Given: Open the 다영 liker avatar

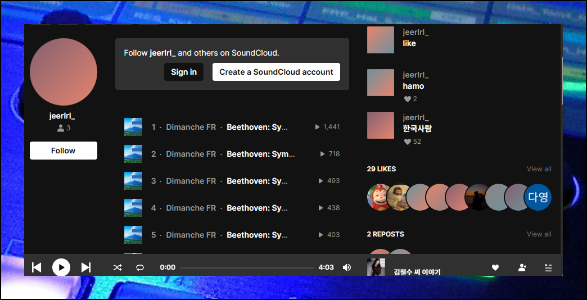Looking at the screenshot, I should pyautogui.click(x=538, y=197).
